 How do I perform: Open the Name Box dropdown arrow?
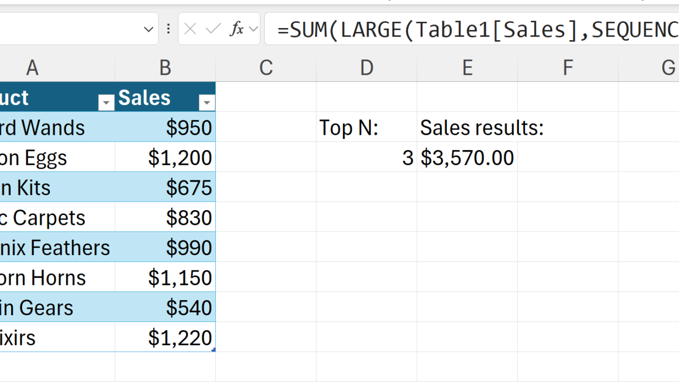(149, 29)
